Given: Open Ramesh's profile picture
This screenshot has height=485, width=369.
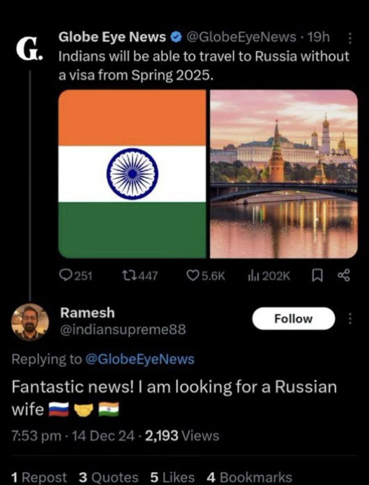Looking at the screenshot, I should (30, 322).
